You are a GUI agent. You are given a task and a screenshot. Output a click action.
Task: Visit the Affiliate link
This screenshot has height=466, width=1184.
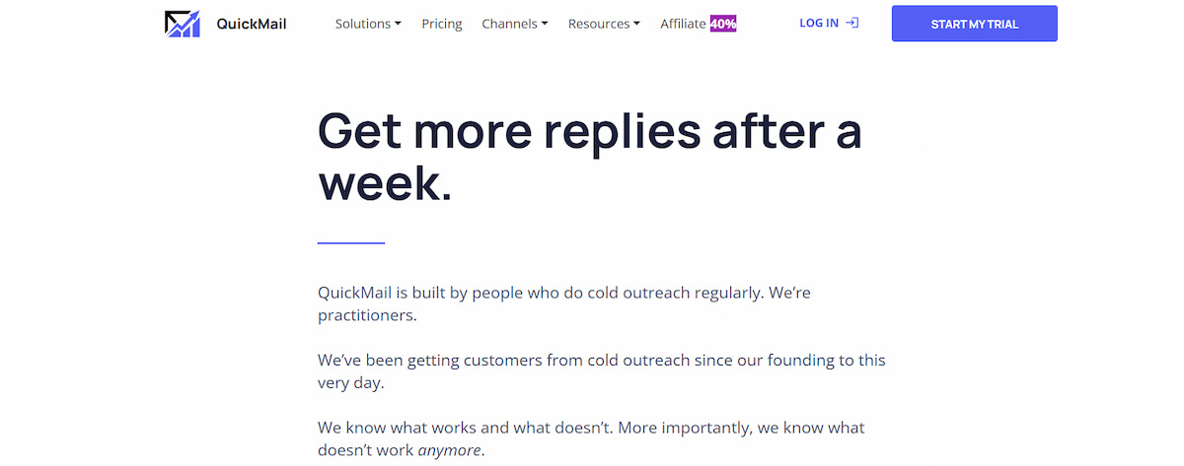point(684,24)
